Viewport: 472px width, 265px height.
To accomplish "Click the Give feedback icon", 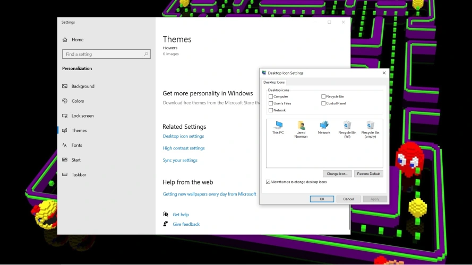I will pos(166,224).
